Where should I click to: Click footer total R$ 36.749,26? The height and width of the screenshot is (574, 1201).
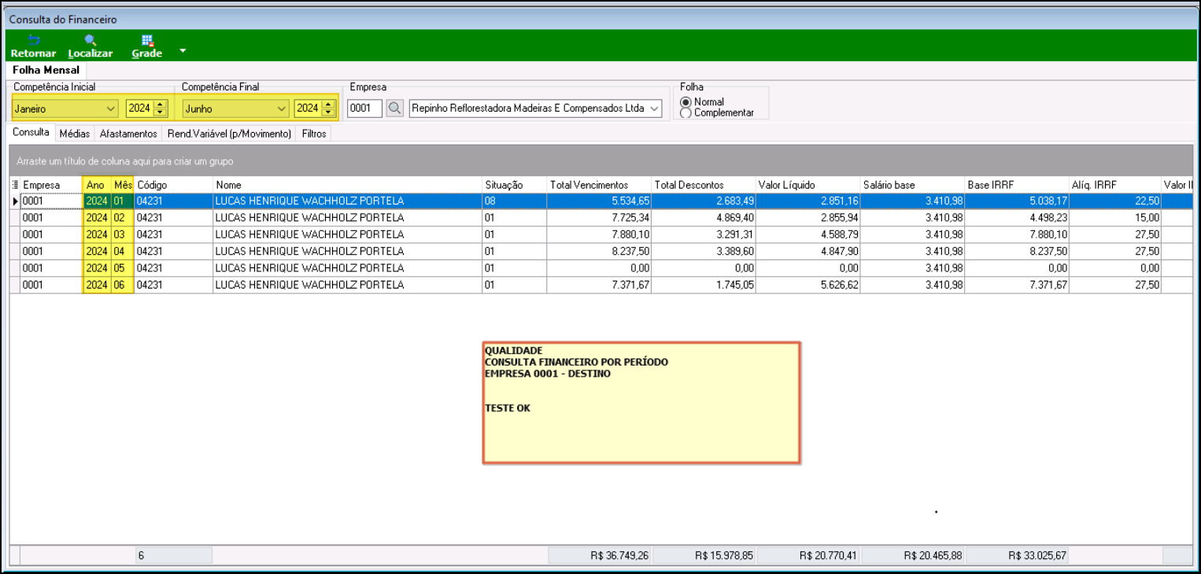point(600,555)
